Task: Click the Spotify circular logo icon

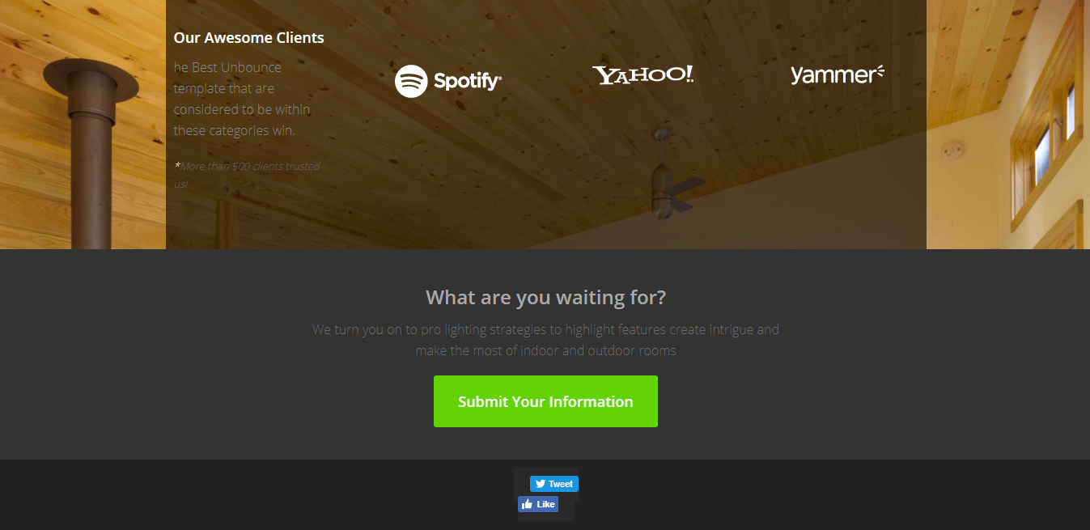Action: 411,81
